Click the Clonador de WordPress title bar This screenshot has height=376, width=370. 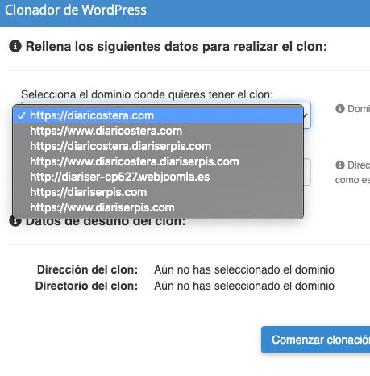pos(185,14)
